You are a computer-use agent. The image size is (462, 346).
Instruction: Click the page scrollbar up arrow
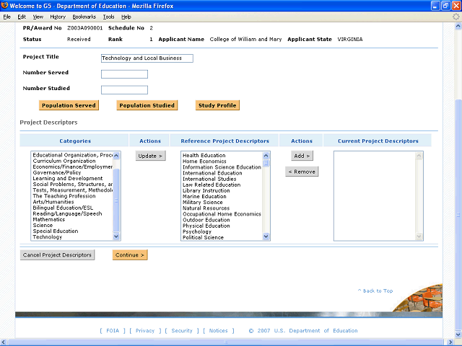coord(458,26)
